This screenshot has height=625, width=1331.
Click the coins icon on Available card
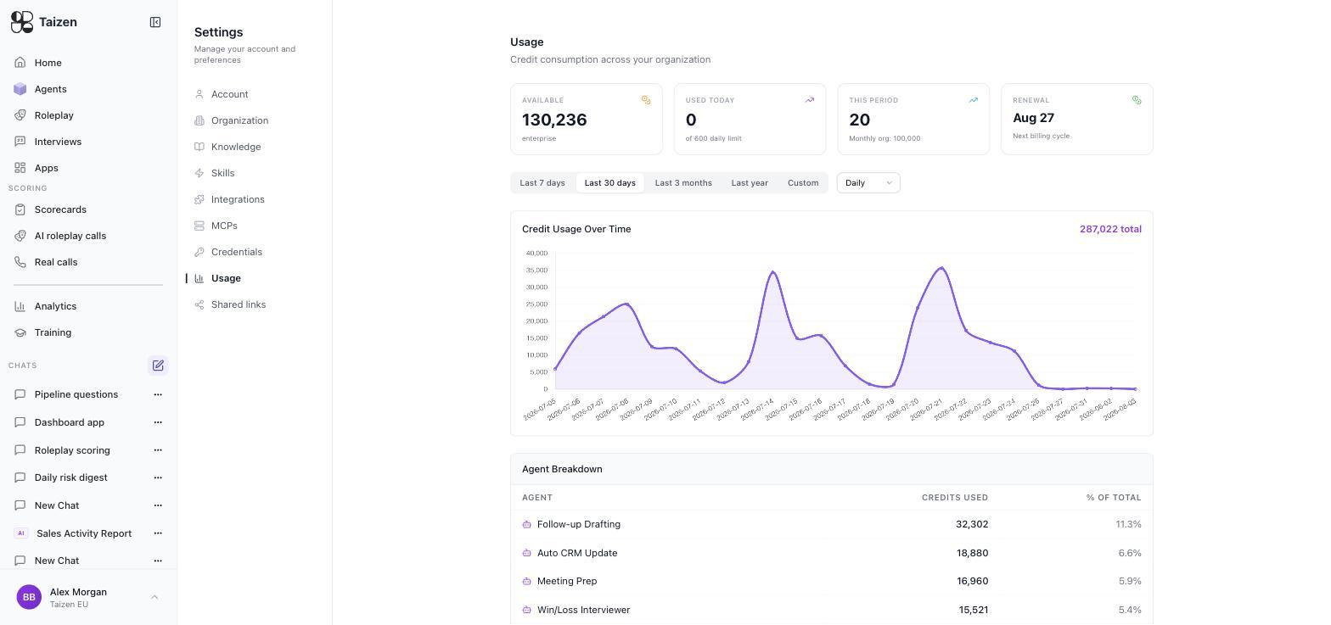coord(646,100)
